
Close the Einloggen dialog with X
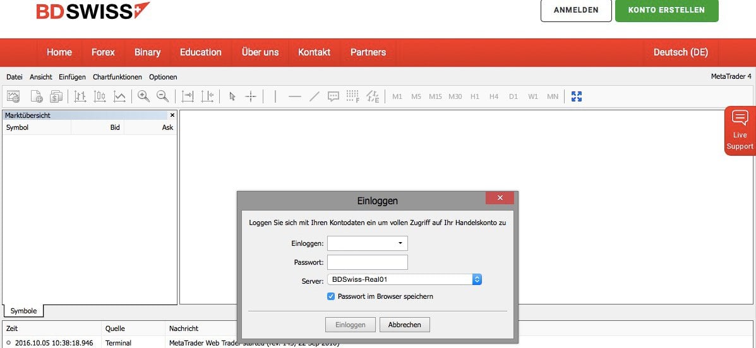click(500, 198)
